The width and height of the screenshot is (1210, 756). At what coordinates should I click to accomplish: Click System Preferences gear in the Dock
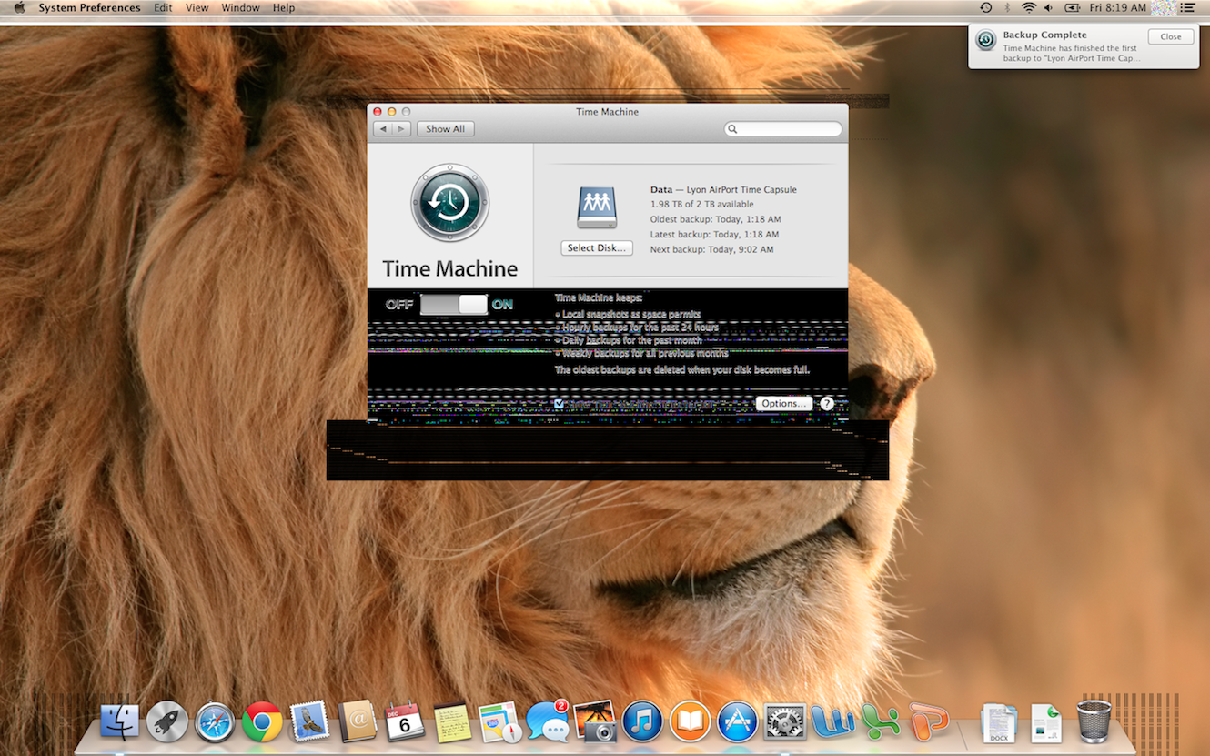[784, 721]
